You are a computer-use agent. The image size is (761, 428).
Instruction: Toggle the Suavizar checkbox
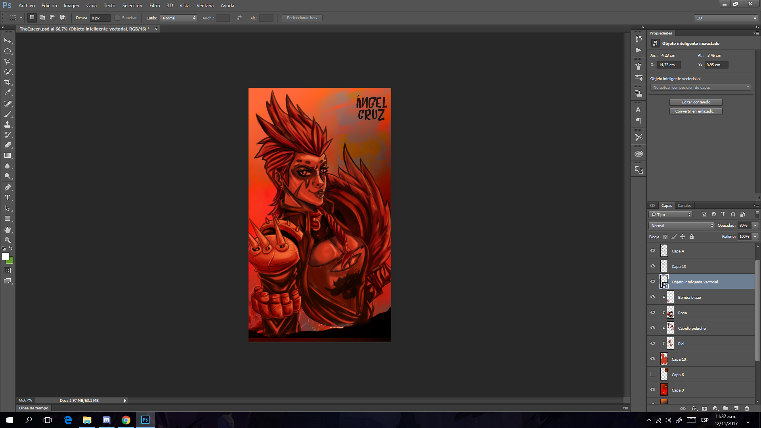pyautogui.click(x=117, y=18)
